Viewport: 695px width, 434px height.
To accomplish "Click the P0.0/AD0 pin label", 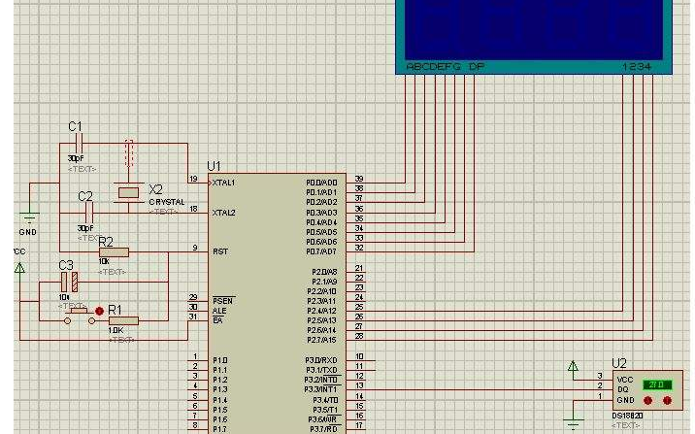I will coord(321,183).
